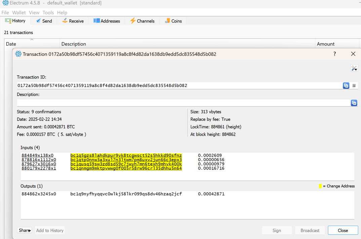Sort history by the Date column

tap(32, 44)
